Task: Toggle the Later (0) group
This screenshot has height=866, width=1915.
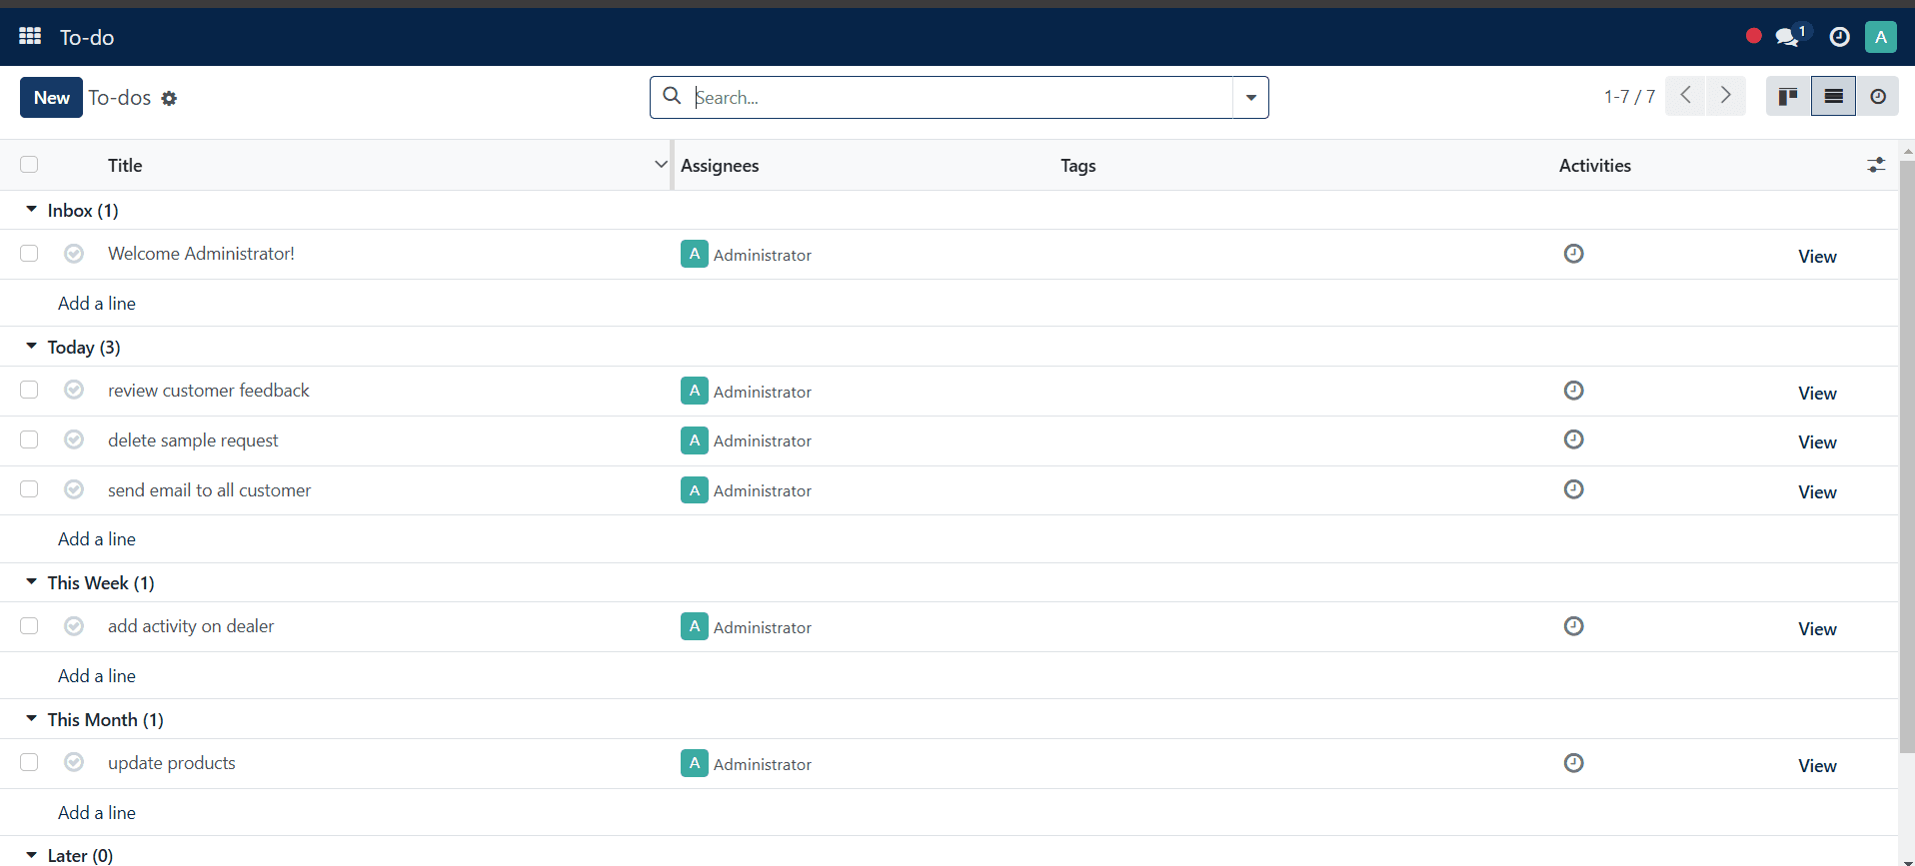Action: coord(31,855)
